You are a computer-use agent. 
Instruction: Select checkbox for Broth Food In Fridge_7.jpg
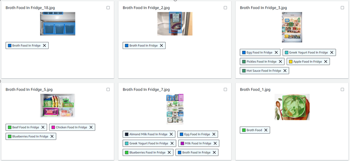(225, 89)
